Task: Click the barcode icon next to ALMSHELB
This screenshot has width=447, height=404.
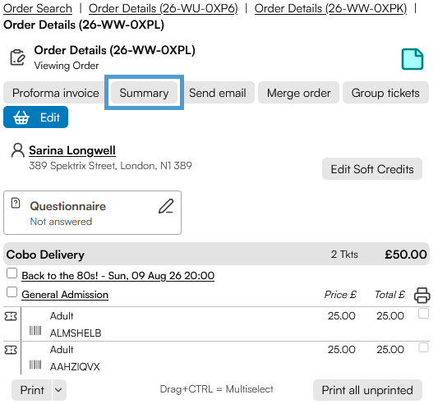Action: tap(35, 330)
